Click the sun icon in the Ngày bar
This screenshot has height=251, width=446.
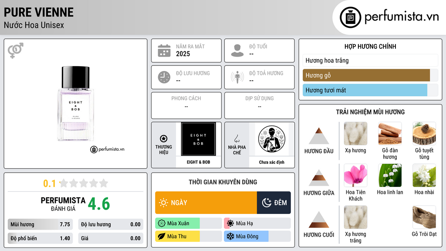164,203
